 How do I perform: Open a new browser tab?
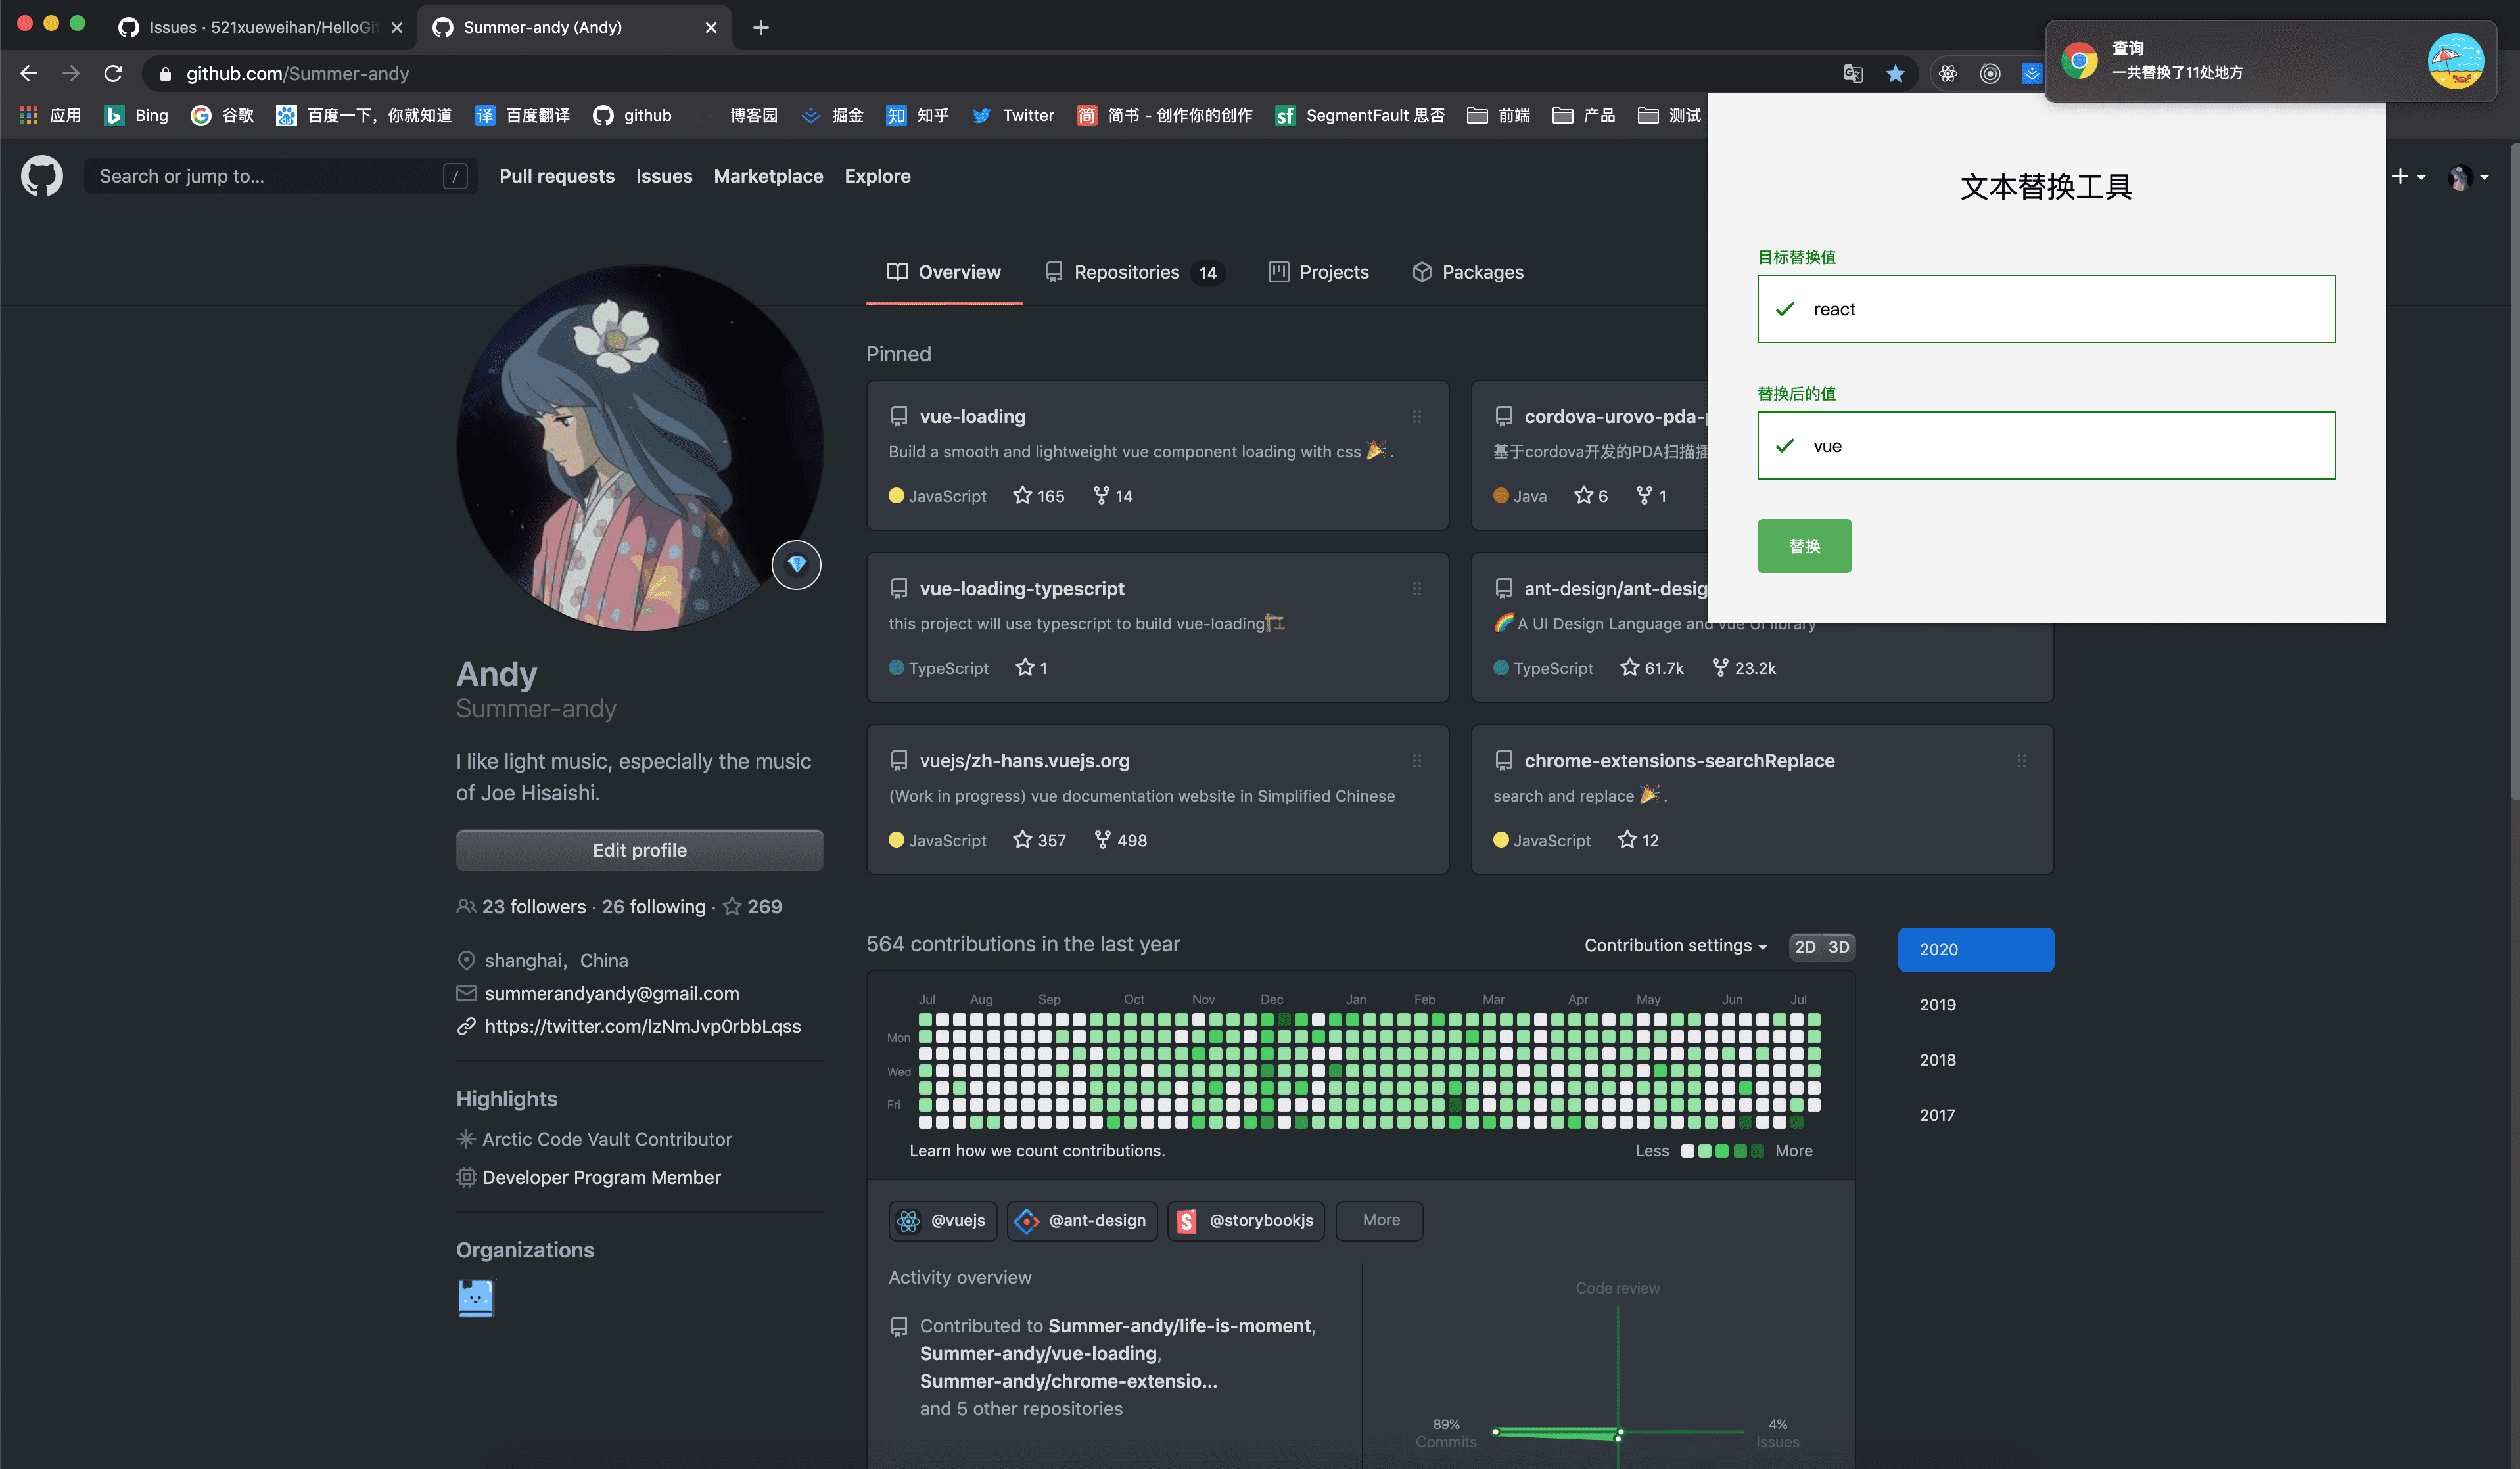pos(761,27)
